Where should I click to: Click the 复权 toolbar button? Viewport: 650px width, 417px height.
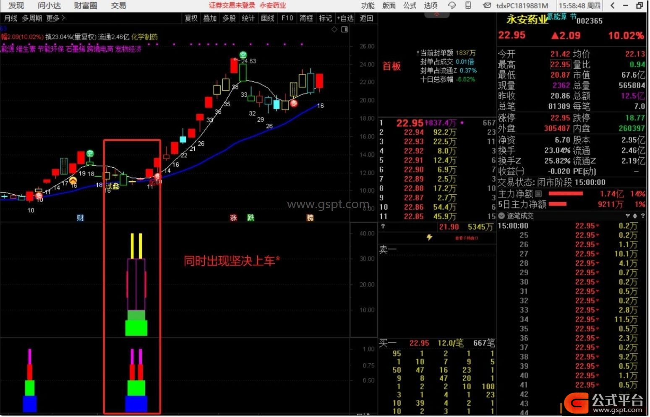pyautogui.click(x=191, y=18)
